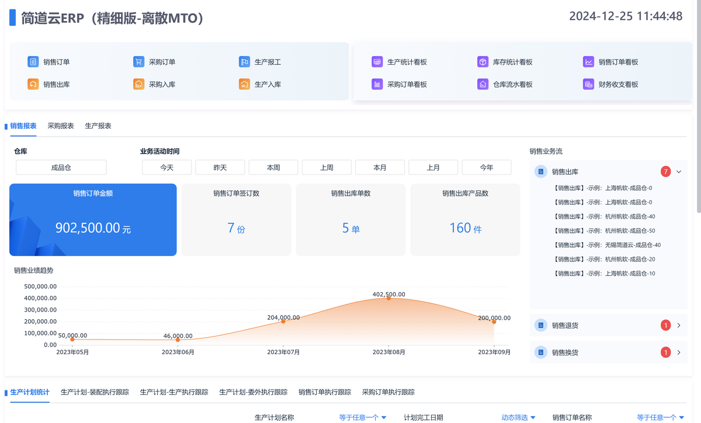
Task: Select the 生产计划-生产执行跟踪 tab
Action: (174, 393)
